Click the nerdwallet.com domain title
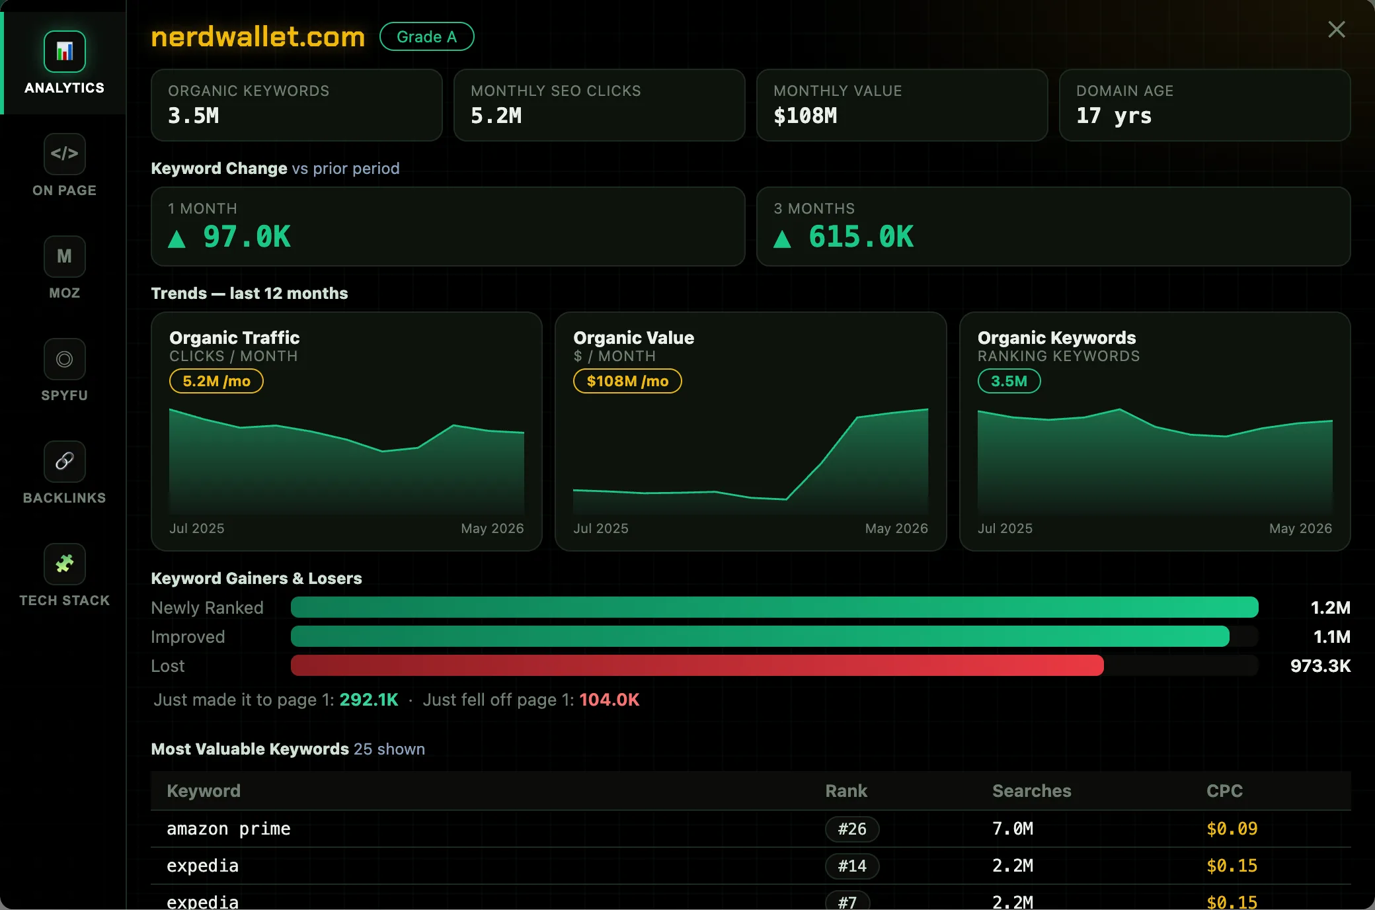The height and width of the screenshot is (910, 1375). click(x=258, y=36)
